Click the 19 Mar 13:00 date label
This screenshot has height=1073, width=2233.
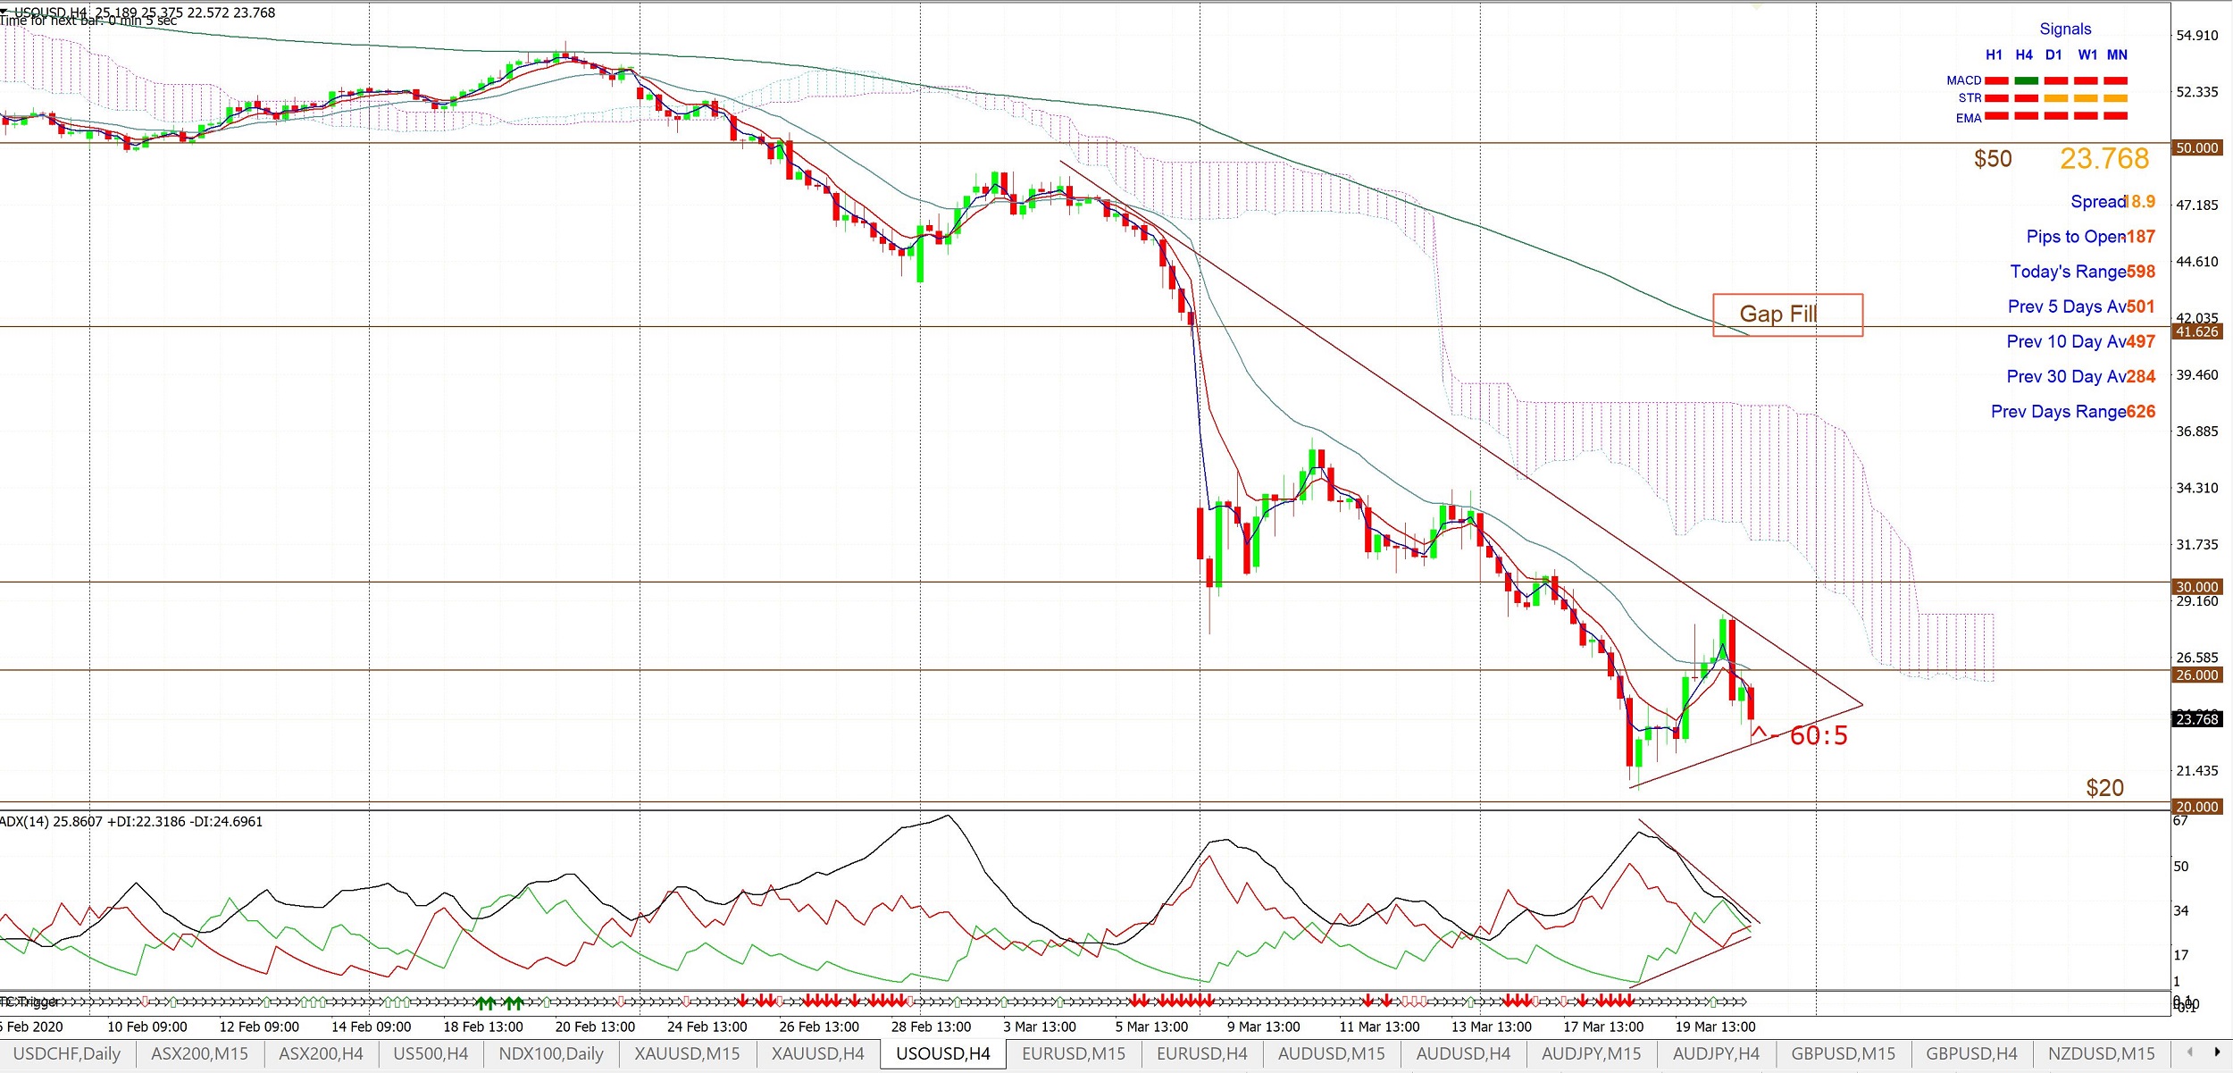coord(1715,1027)
